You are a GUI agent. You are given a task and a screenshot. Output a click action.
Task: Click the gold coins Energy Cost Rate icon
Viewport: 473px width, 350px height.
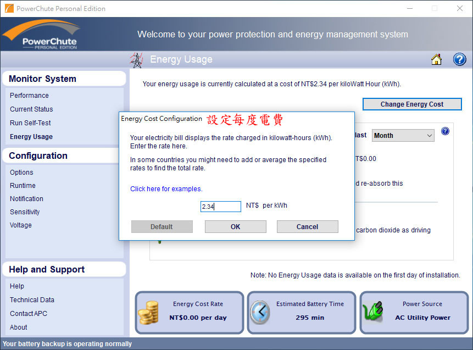(x=148, y=312)
